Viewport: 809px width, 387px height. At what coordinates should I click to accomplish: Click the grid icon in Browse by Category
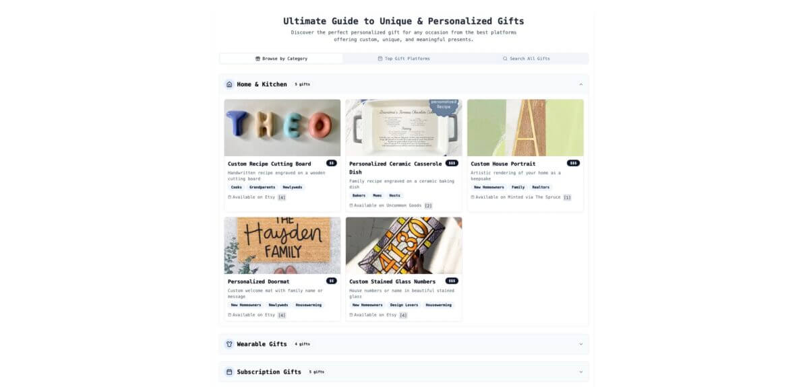(258, 59)
